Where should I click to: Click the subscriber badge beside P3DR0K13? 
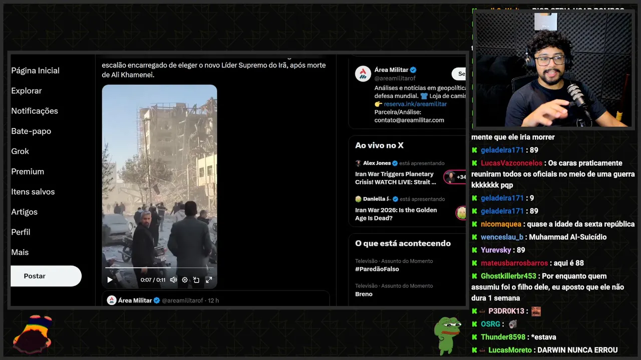[x=482, y=311]
